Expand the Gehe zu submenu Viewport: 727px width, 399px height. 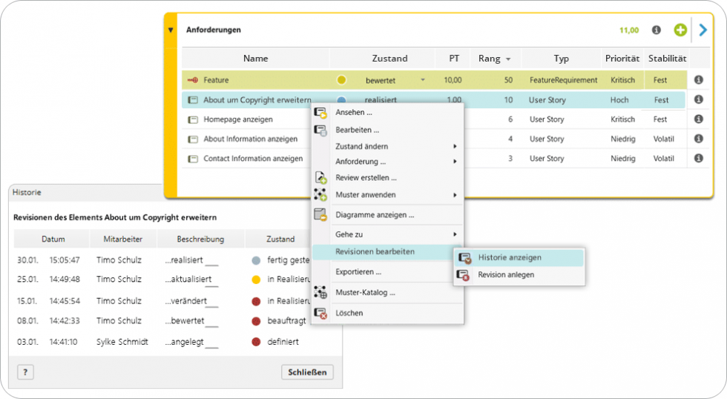[x=455, y=234]
